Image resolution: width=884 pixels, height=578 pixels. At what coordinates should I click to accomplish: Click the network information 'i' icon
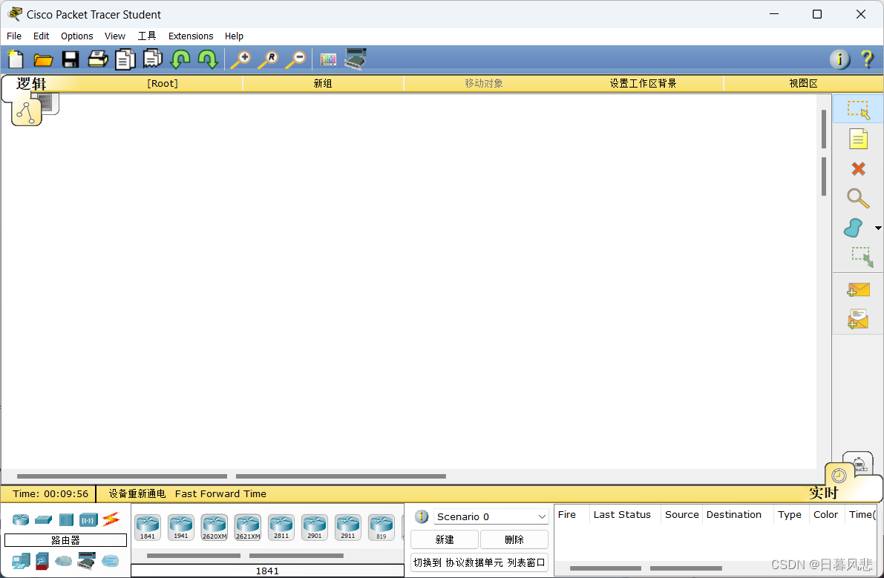tap(839, 59)
